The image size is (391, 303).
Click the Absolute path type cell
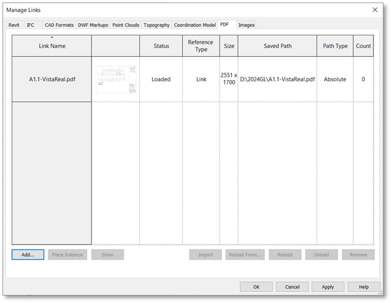(x=335, y=80)
